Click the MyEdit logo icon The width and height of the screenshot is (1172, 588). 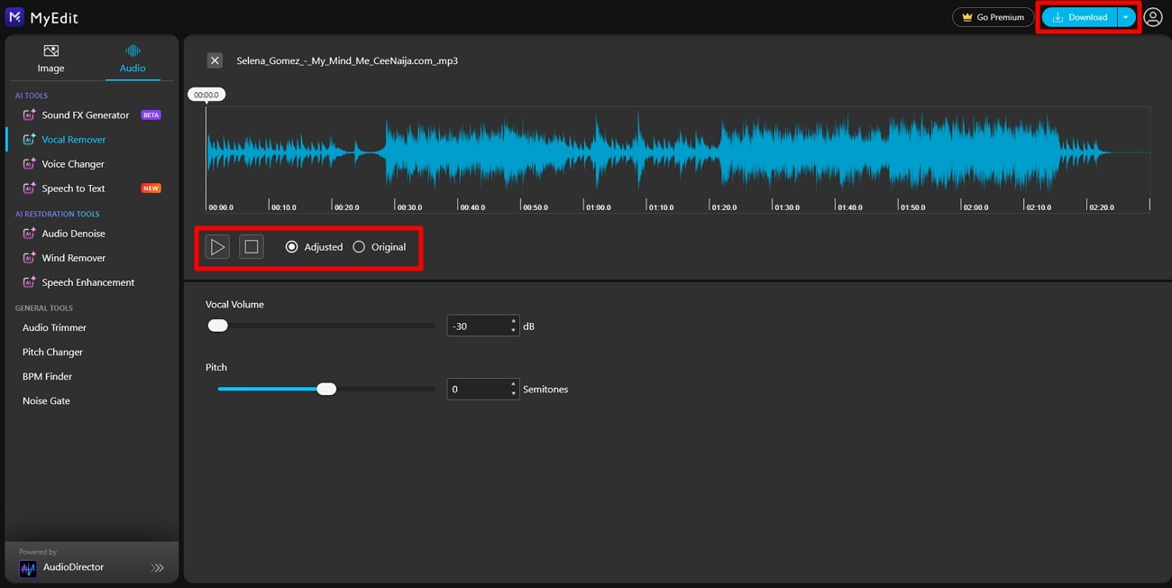click(14, 16)
